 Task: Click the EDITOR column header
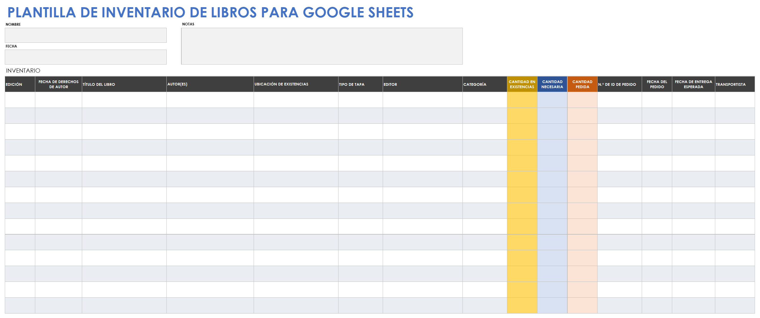coord(423,84)
